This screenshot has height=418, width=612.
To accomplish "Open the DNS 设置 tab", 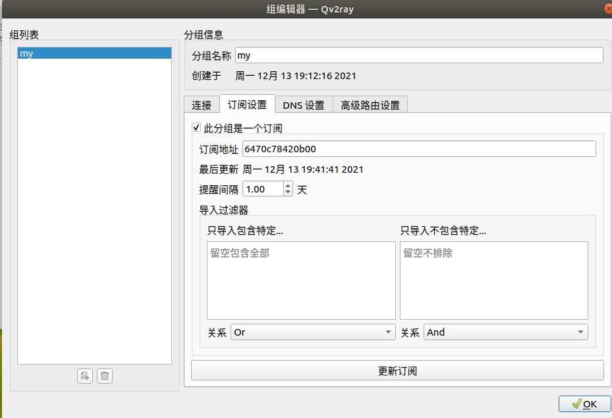I will point(304,105).
